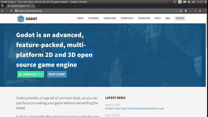Open the red square C extension icon
This screenshot has height=117, width=208.
[195, 11]
